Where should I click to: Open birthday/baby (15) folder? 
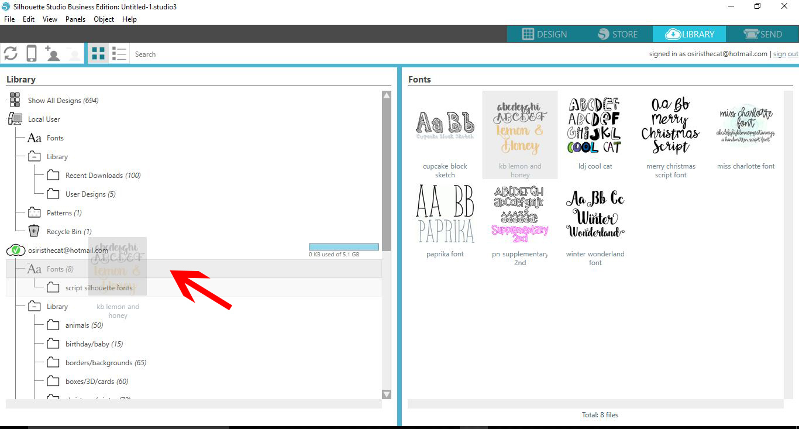point(94,344)
